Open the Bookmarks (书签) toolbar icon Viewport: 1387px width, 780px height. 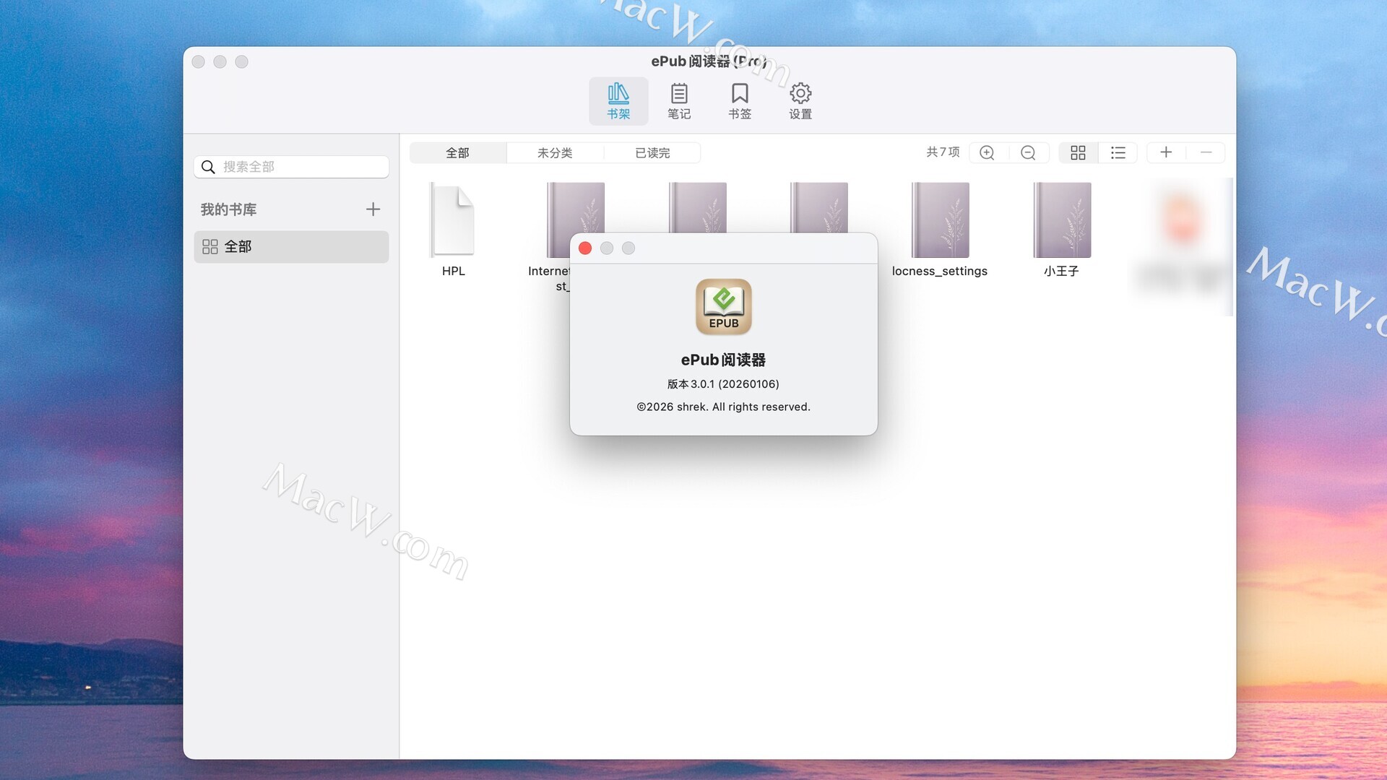click(739, 101)
